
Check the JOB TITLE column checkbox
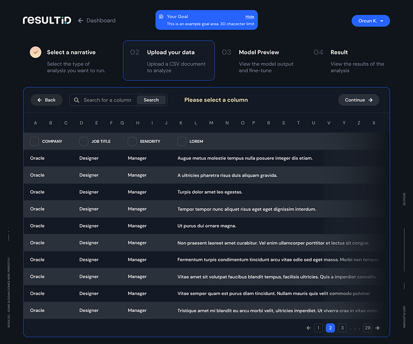(84, 142)
